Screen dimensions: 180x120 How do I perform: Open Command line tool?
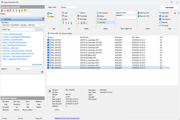(165, 19)
